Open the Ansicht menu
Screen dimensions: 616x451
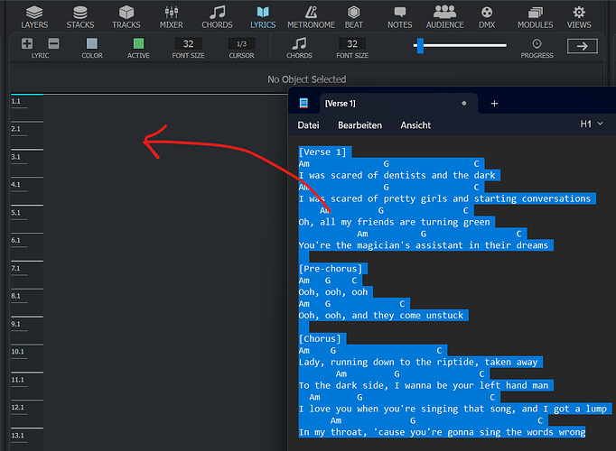(415, 125)
